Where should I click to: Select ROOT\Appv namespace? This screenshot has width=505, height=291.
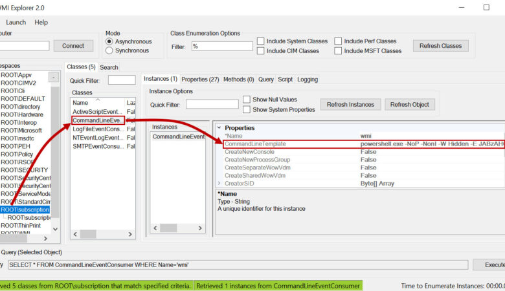pos(16,75)
